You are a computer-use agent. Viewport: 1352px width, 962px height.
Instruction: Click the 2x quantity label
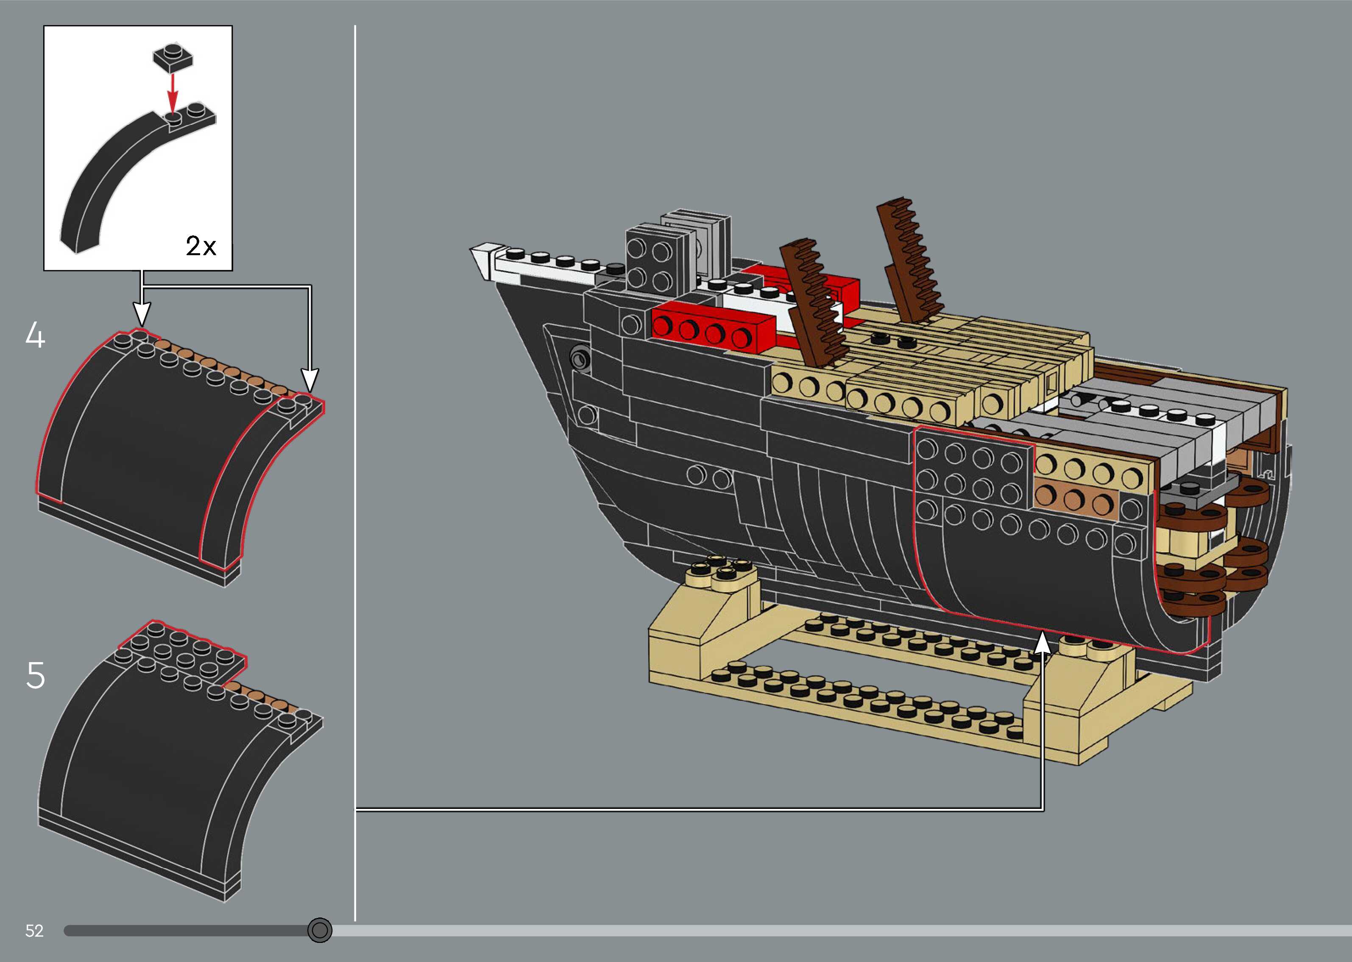[201, 246]
